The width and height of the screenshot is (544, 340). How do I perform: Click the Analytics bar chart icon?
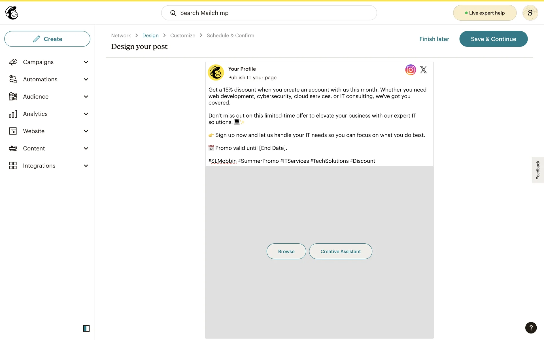point(13,114)
